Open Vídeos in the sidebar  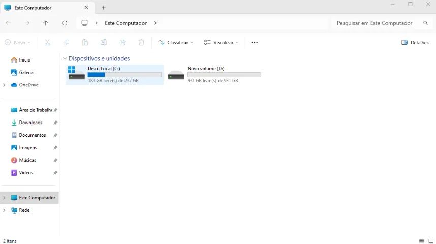point(26,172)
